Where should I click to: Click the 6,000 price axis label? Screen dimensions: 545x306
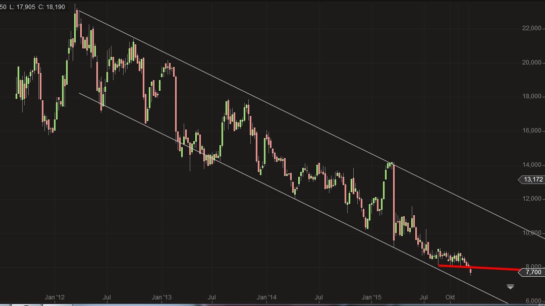pos(533,301)
